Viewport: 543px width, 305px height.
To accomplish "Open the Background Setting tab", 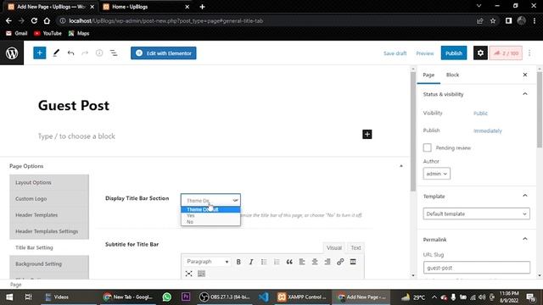I will point(49,263).
